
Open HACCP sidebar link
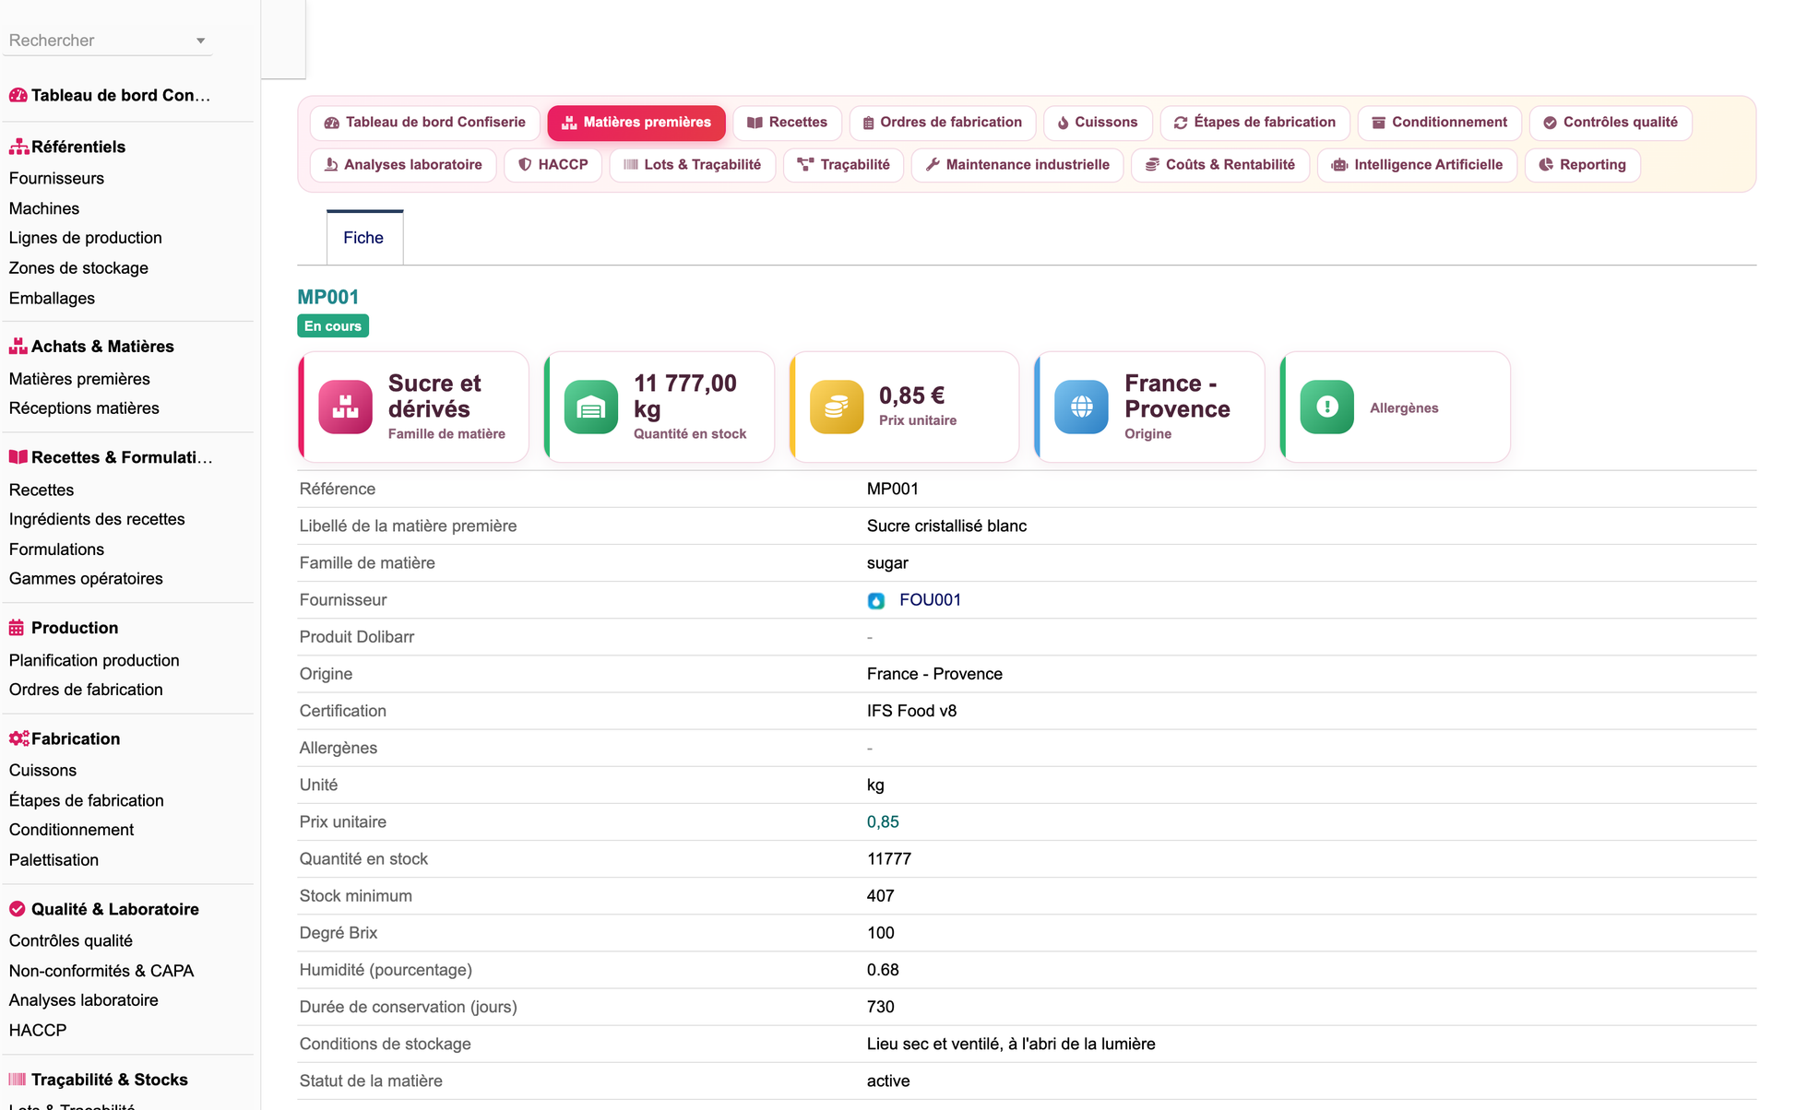point(38,1030)
